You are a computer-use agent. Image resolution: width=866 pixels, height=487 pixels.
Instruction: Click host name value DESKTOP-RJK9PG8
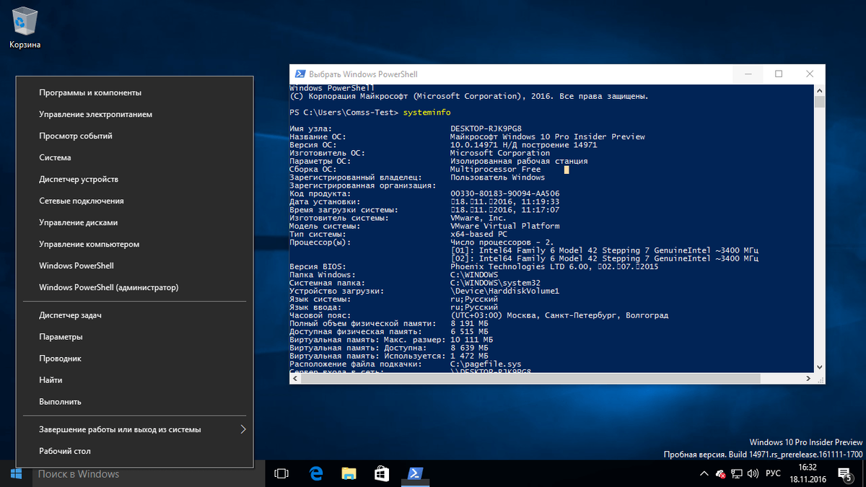click(x=486, y=128)
